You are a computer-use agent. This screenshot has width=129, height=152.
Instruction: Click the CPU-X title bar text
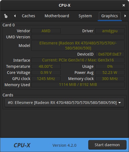point(64,5)
